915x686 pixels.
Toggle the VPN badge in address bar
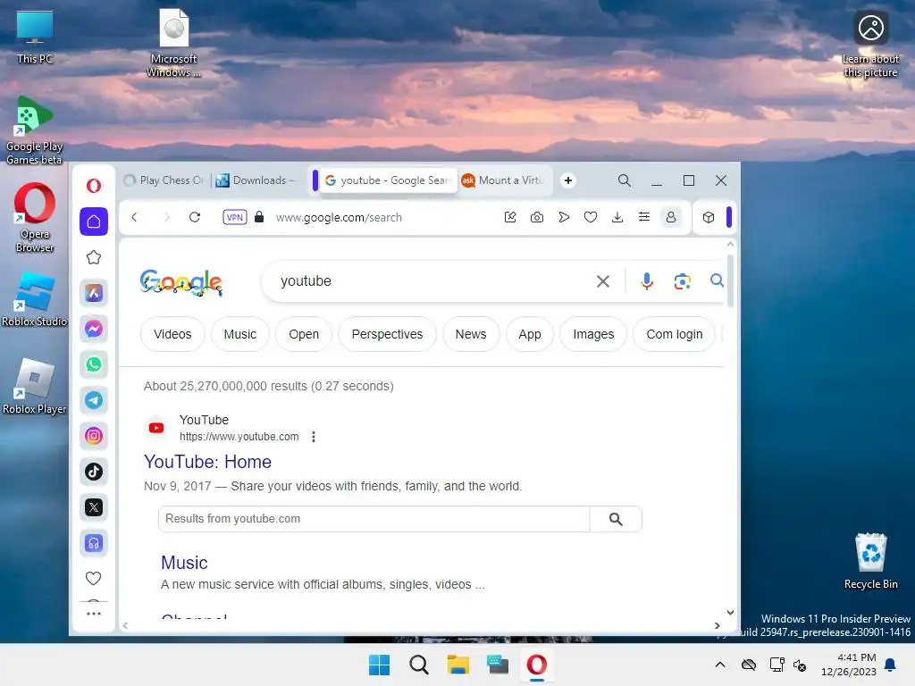235,217
